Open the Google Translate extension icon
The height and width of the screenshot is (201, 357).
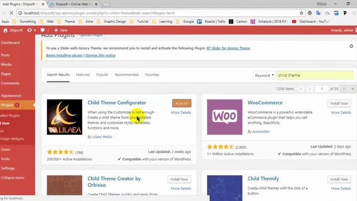319,13
